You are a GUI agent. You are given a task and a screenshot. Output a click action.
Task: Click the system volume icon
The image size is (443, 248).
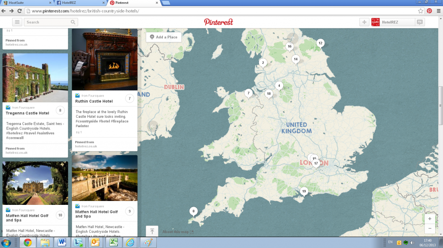pyautogui.click(x=412, y=243)
